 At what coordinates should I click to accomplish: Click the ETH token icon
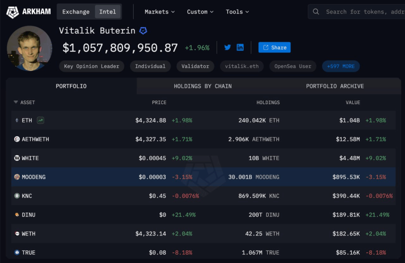(17, 120)
